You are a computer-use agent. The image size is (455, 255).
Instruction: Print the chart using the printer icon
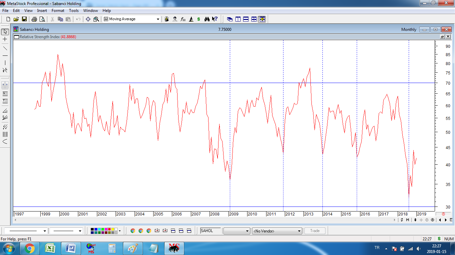[34, 19]
